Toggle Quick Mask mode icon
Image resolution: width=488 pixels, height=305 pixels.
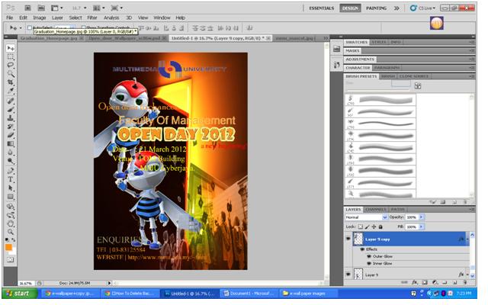[x=11, y=259]
